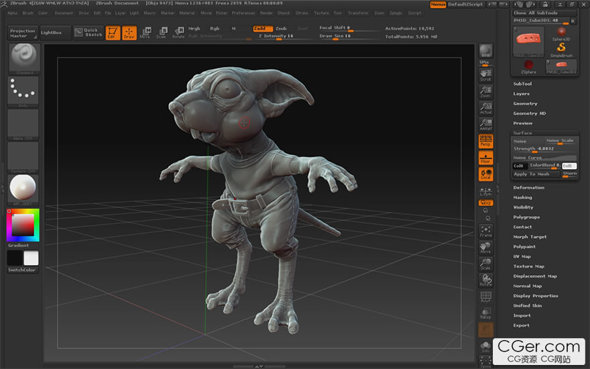Expand the Displacement Map sub-palette
This screenshot has height=369, width=590.
(535, 276)
